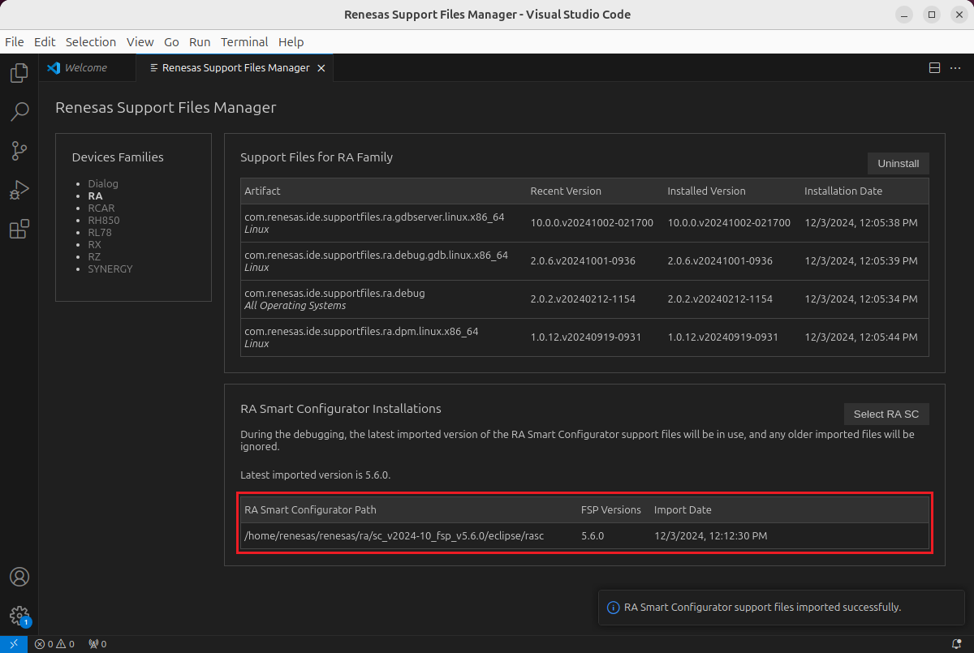Switch to the Welcome tab
The height and width of the screenshot is (653, 974).
(86, 68)
